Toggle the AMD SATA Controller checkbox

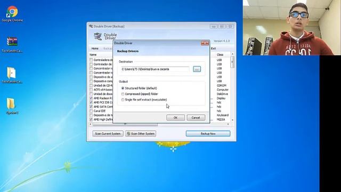pos(91,107)
